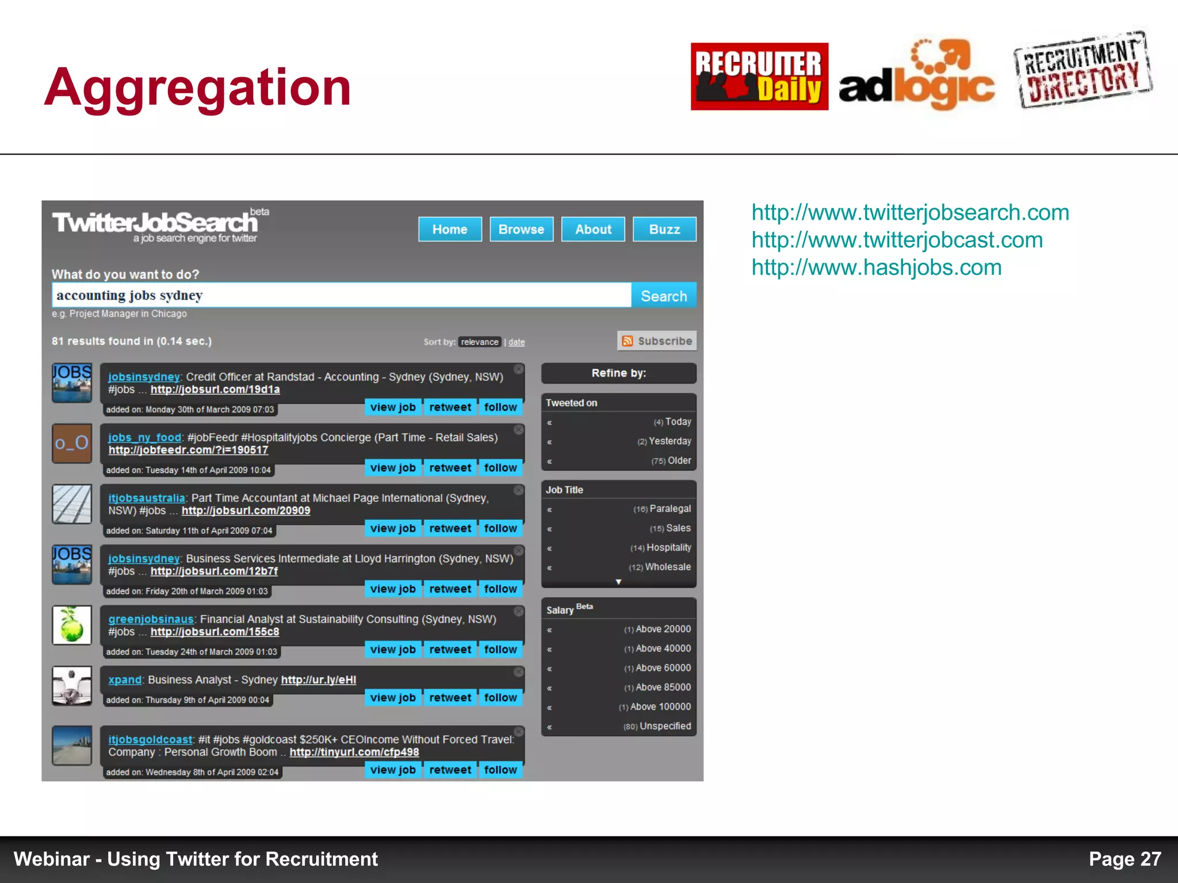
Task: Dismiss the Part Time Accountant tweet
Action: tap(518, 490)
